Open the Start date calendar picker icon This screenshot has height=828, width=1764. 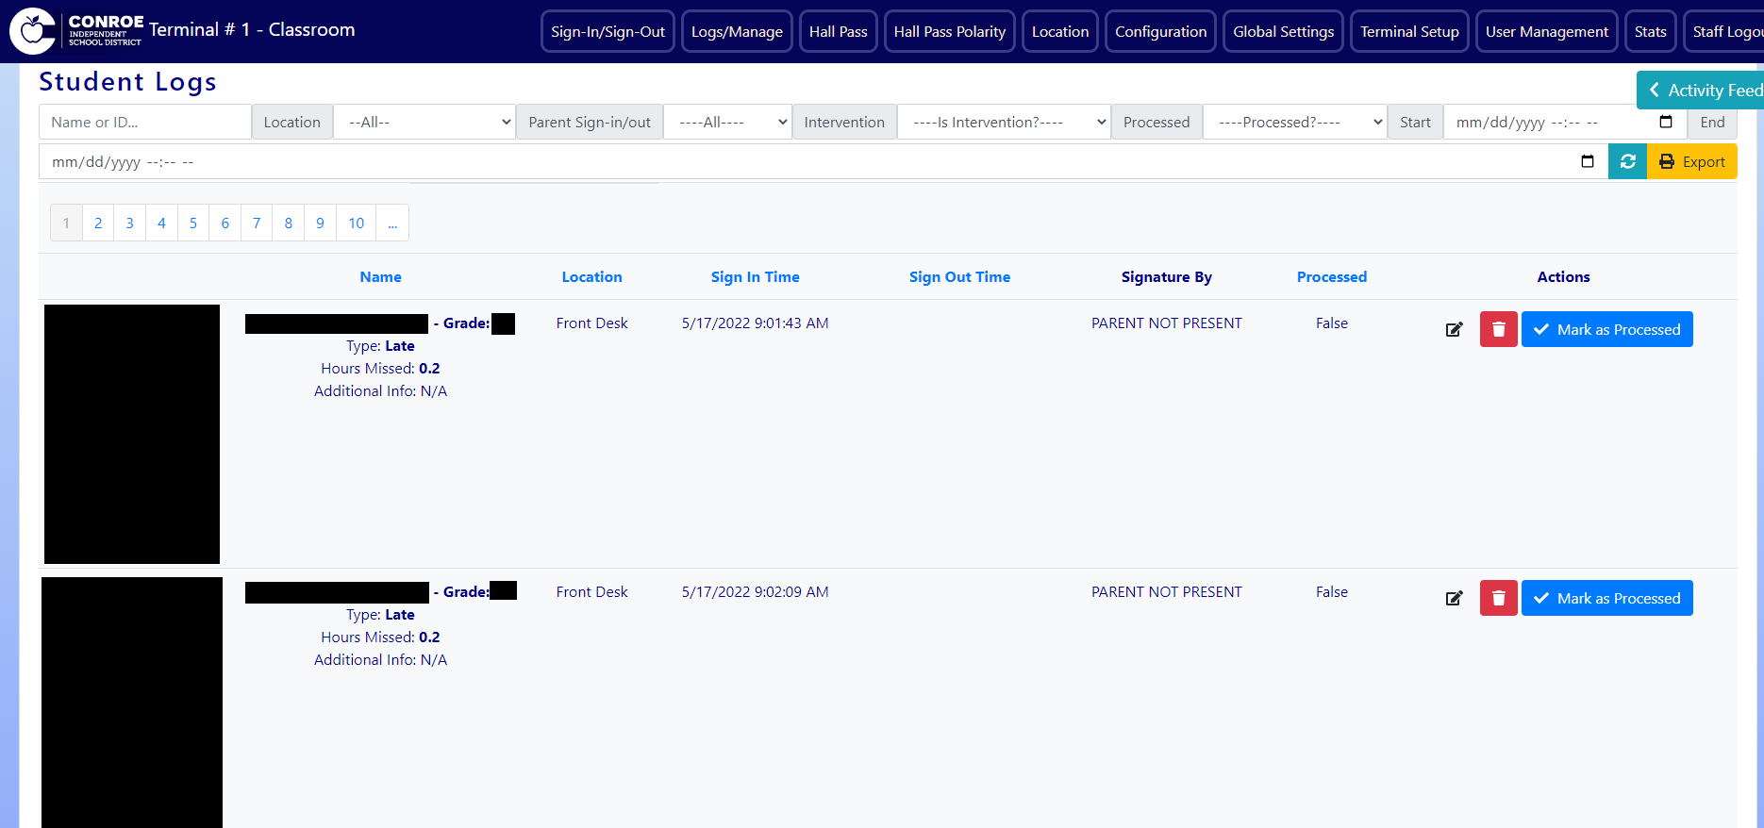[x=1665, y=122]
